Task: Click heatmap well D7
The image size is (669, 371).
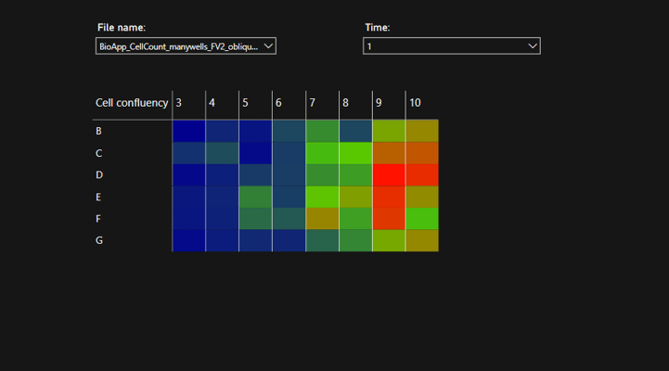Action: tap(322, 175)
